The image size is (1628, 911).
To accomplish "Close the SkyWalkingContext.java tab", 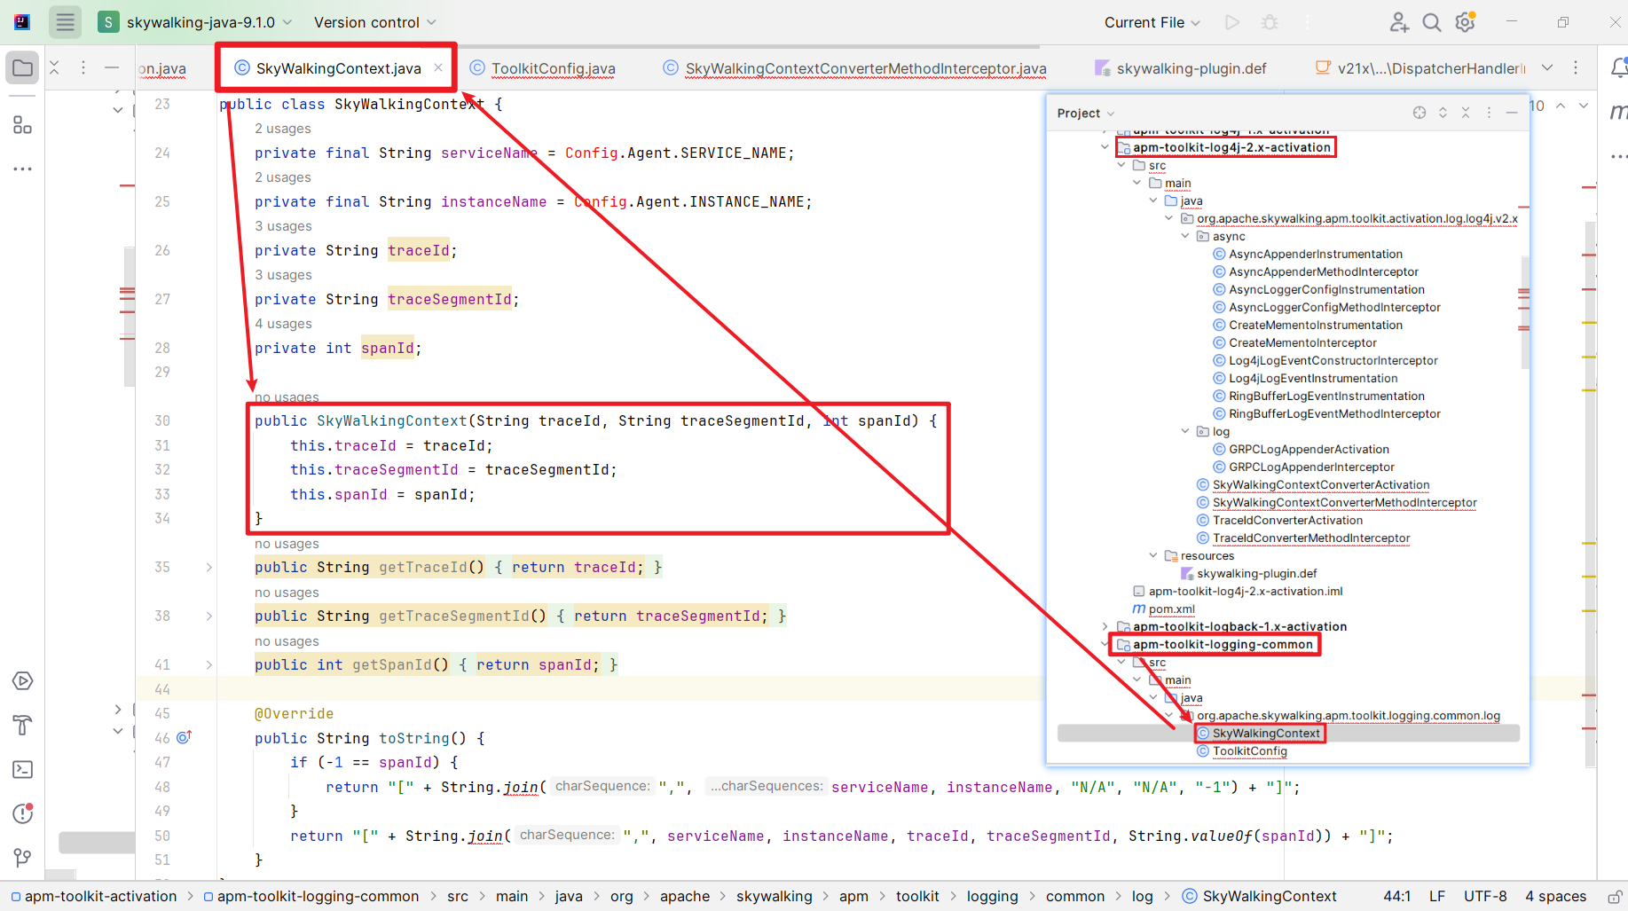I will click(438, 67).
